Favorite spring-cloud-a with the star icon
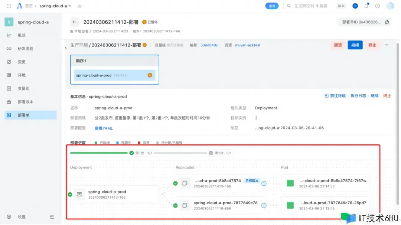This screenshot has height=225, width=401. pos(79,6)
